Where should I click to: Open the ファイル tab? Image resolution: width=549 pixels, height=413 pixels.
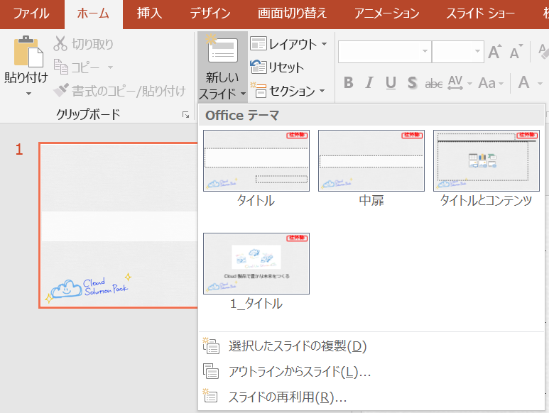[x=31, y=13]
